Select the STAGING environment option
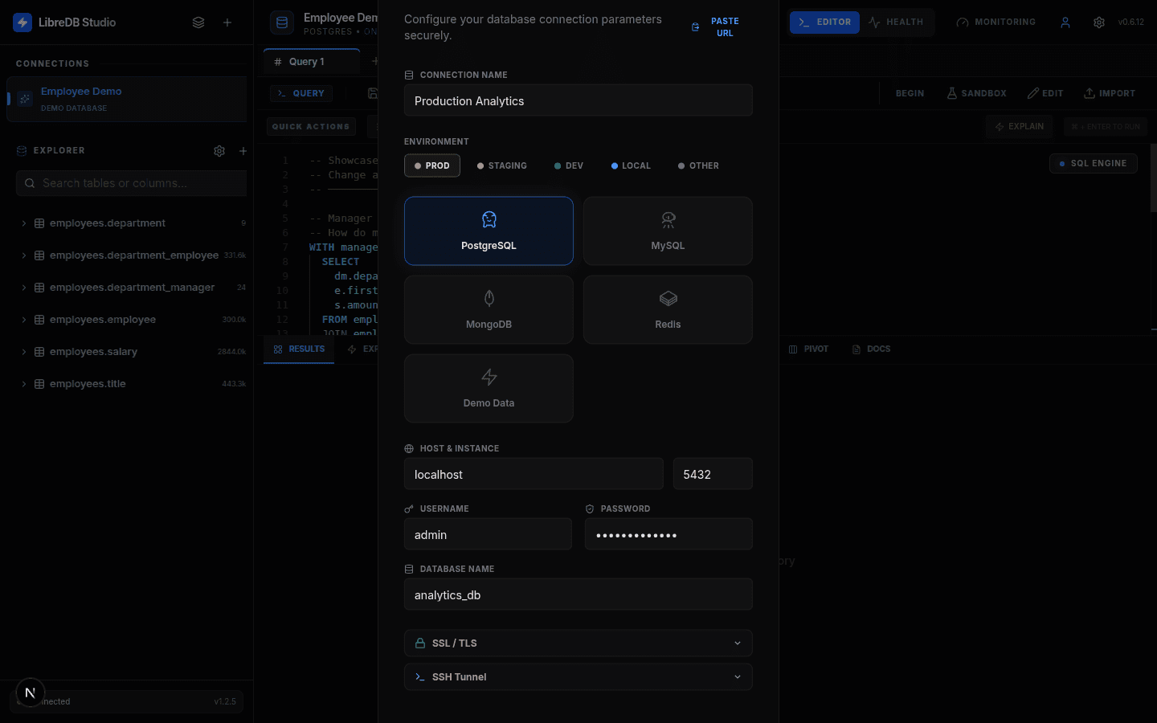This screenshot has height=723, width=1157. 502,165
